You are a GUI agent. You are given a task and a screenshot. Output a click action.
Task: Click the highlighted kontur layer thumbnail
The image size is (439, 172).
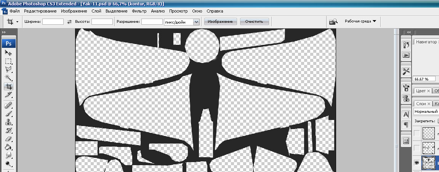[x=429, y=163]
